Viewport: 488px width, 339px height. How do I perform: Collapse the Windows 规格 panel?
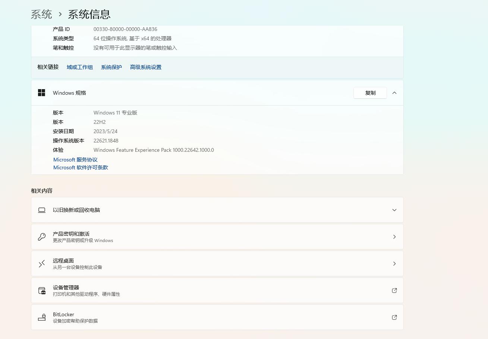pos(394,92)
